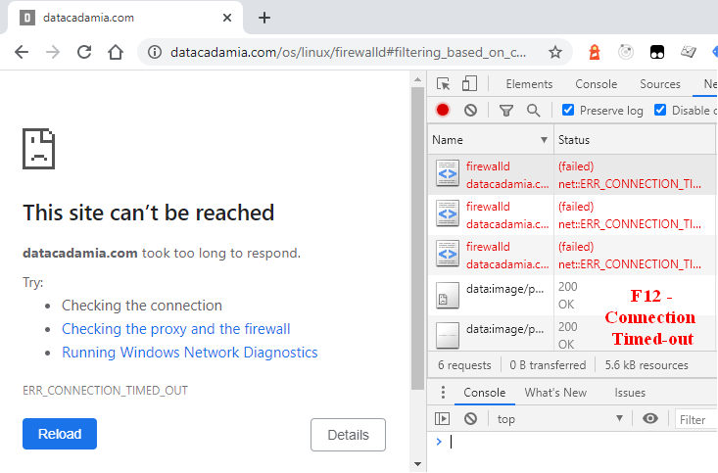Select the second failed firewalld request
The image size is (718, 473).
[571, 215]
